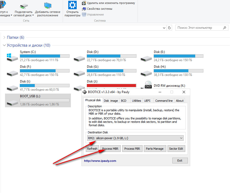Open the www.ipauly.com link
The height and width of the screenshot is (194, 230).
pos(100,161)
